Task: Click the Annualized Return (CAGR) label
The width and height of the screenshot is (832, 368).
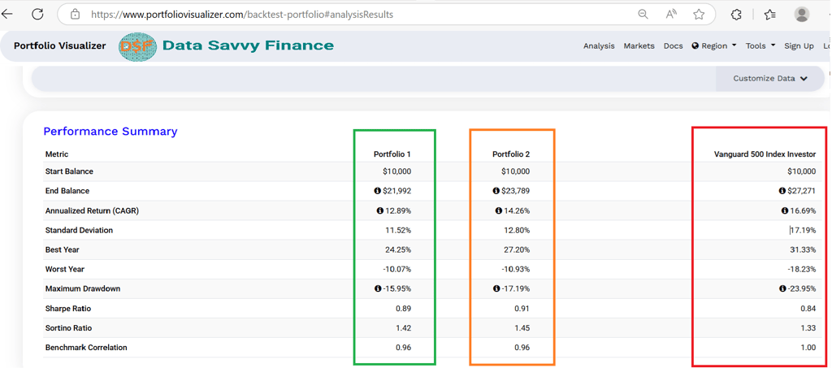Action: point(93,210)
